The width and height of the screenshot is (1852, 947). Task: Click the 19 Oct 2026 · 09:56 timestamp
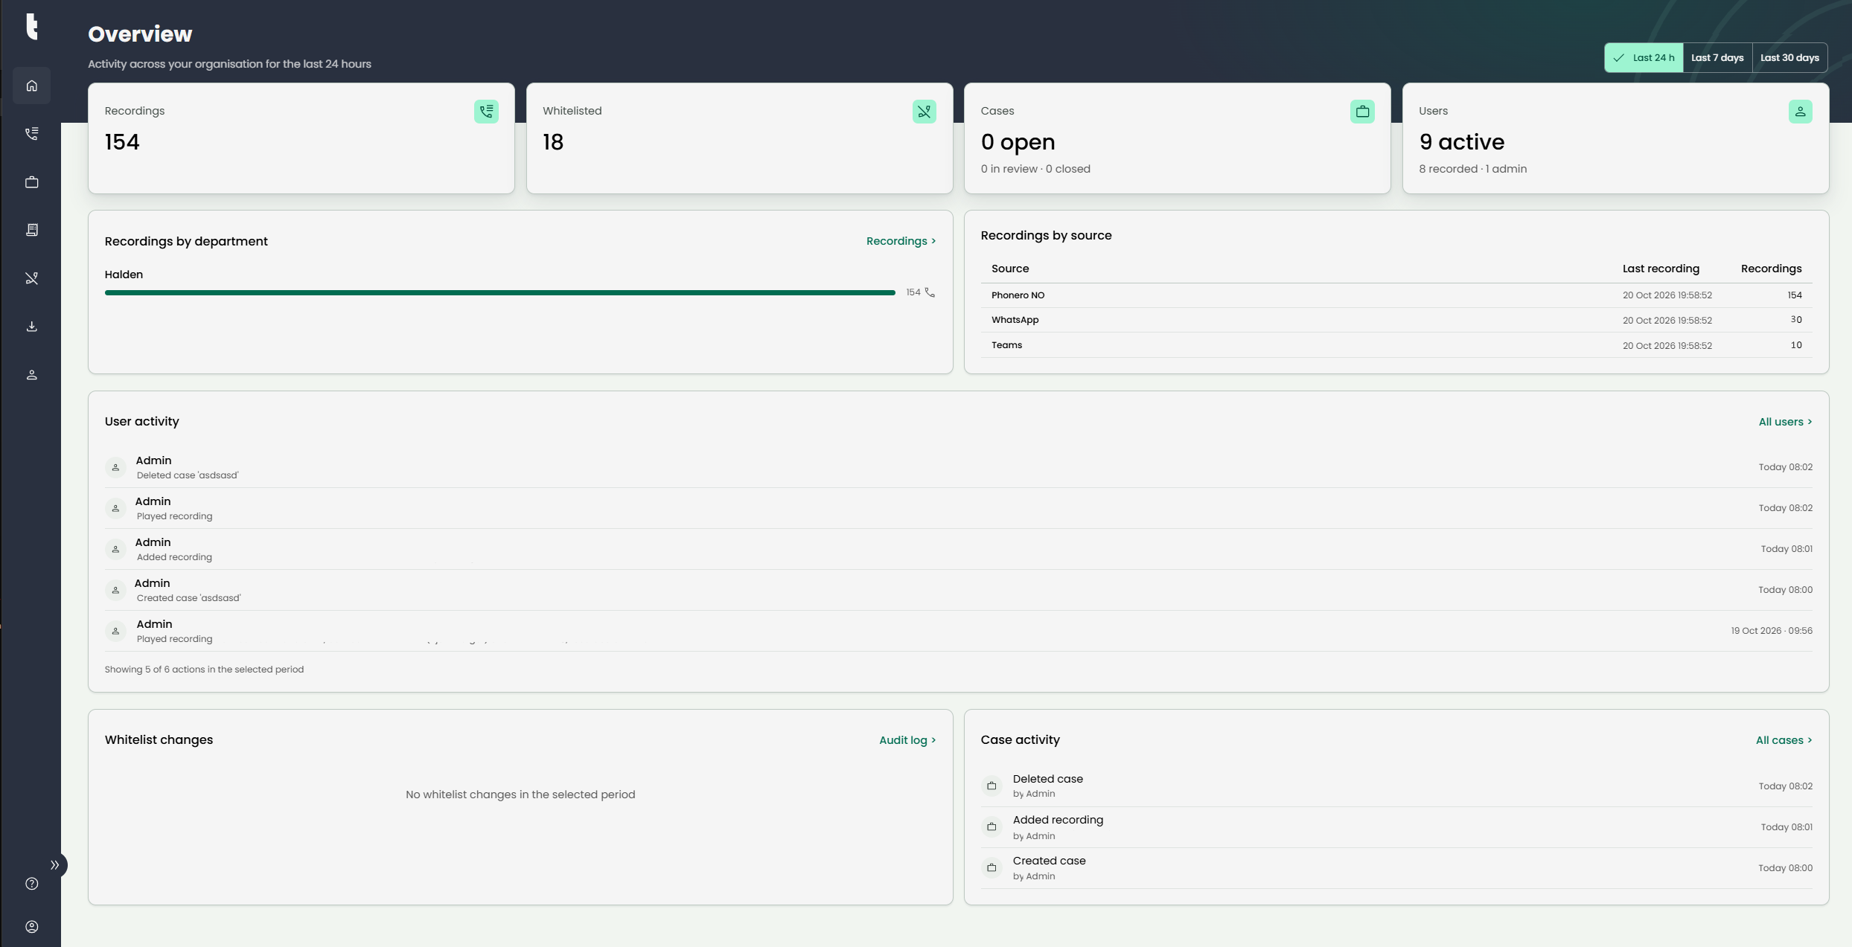point(1772,631)
